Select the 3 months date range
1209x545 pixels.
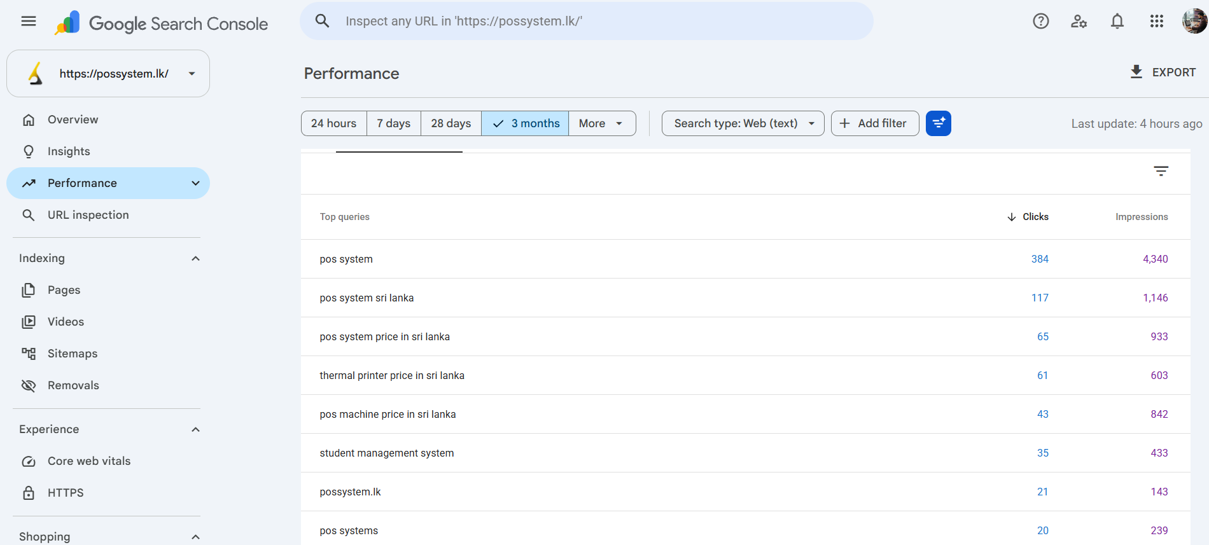tap(525, 123)
